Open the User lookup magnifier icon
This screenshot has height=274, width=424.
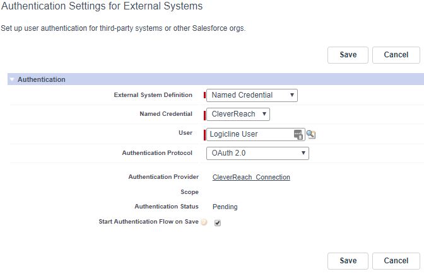point(311,134)
